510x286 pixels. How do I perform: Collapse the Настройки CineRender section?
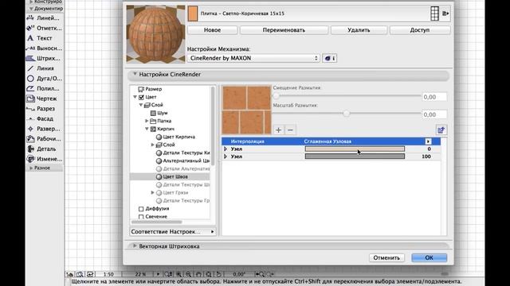(135, 74)
